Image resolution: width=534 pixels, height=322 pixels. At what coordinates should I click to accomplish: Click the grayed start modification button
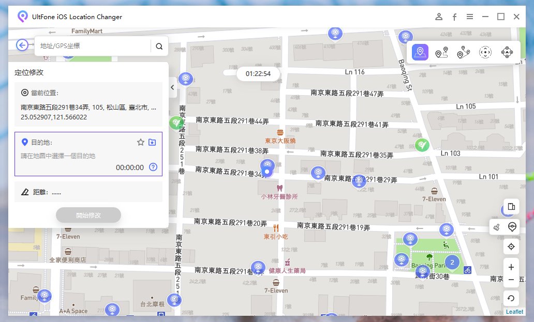(x=88, y=215)
